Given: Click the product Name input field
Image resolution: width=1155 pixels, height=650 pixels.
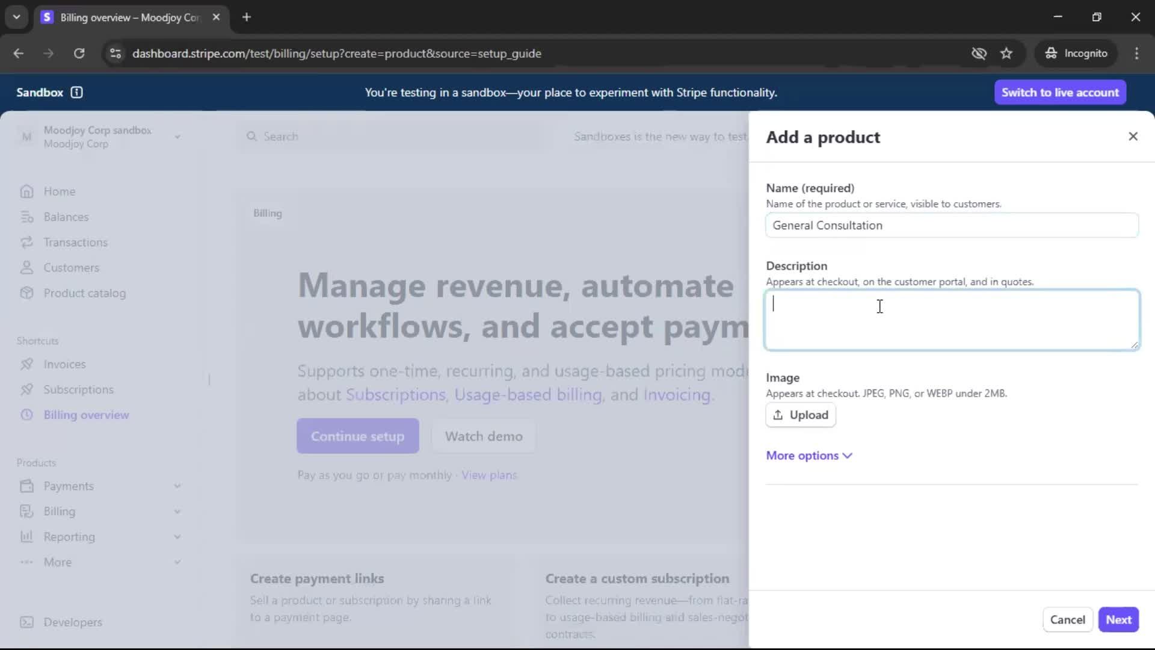Looking at the screenshot, I should (951, 225).
